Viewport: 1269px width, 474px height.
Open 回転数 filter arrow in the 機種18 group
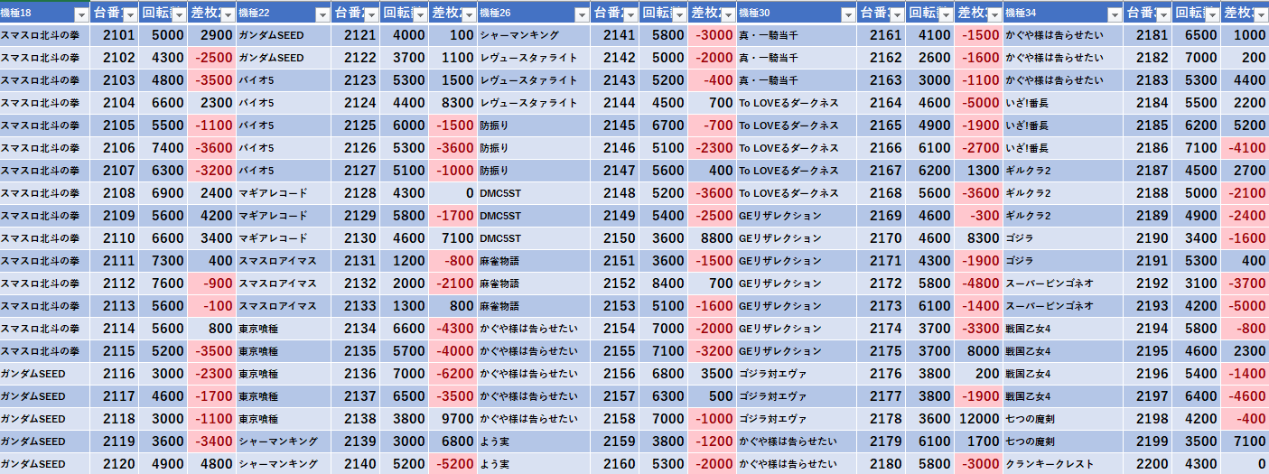pos(179,14)
